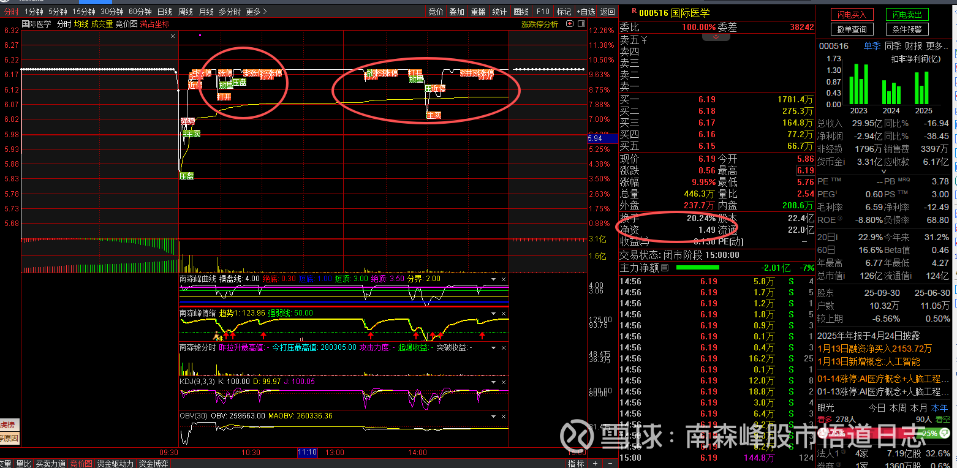Viewport: 957px width, 468px height.
Task: Click the 闪电买入 button
Action: (852, 15)
